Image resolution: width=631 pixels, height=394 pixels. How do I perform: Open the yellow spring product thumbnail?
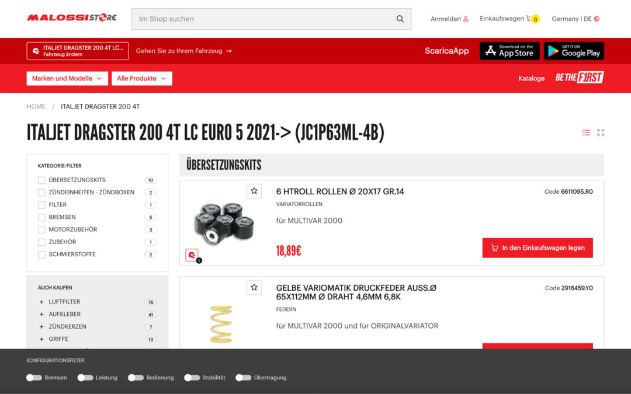pyautogui.click(x=221, y=324)
